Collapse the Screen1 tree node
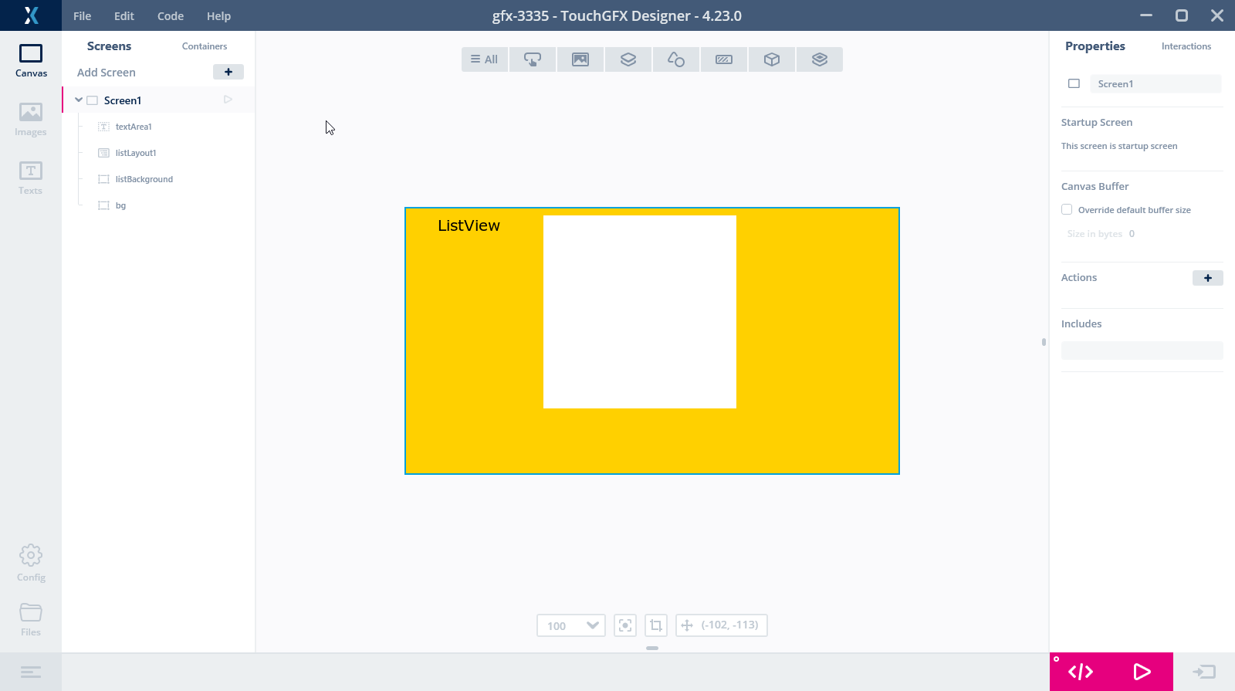1235x691 pixels. click(79, 100)
